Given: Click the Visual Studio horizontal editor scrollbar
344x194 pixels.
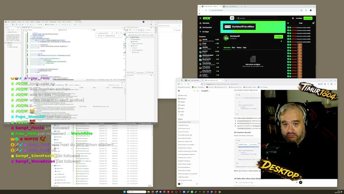Looking at the screenshot, I should click(x=63, y=80).
